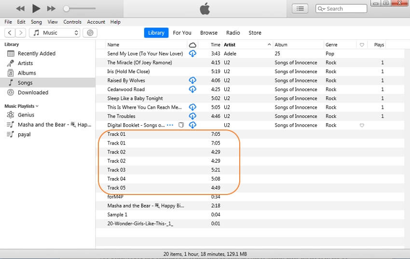The image size is (410, 259).
Task: Switch to the Library tab
Action: point(156,33)
